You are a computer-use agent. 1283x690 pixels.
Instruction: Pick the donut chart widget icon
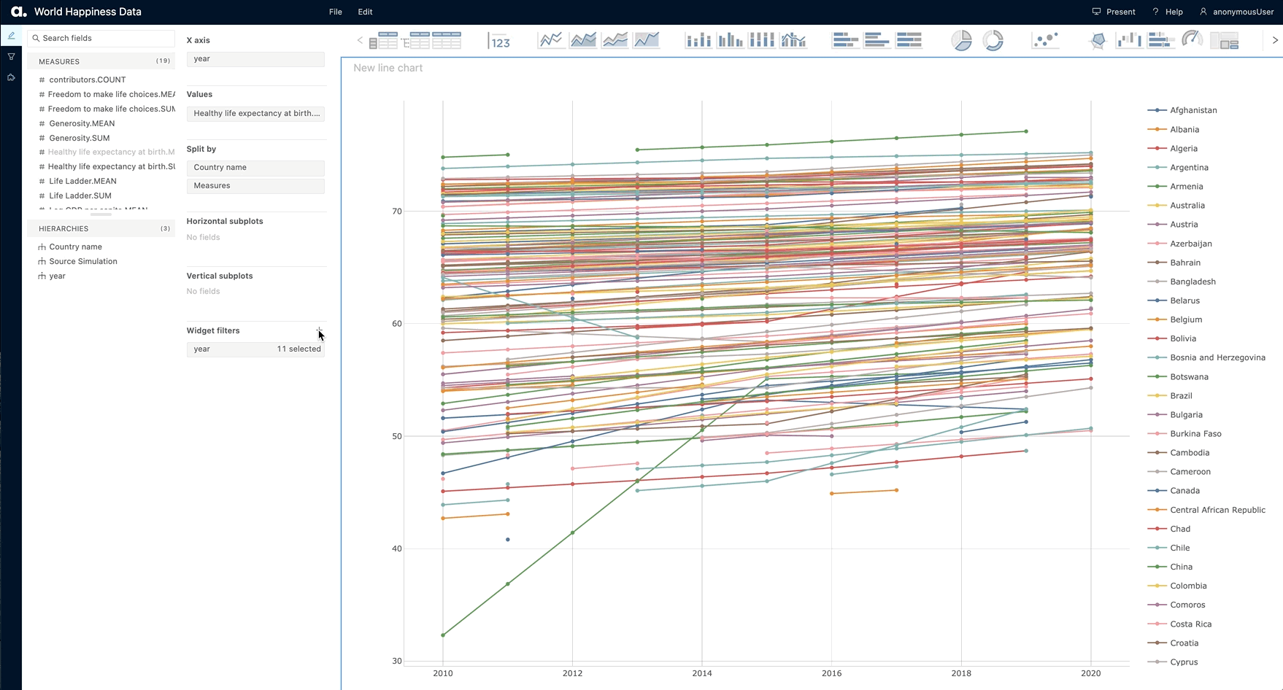click(x=993, y=40)
